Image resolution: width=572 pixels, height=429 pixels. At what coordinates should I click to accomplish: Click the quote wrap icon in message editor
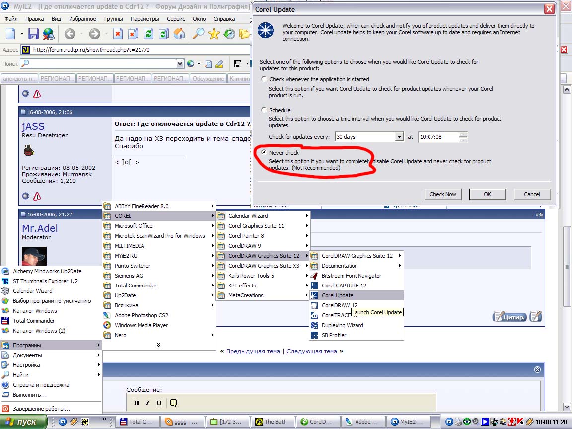(174, 403)
